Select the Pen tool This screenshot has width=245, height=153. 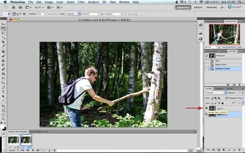(x=3, y=87)
